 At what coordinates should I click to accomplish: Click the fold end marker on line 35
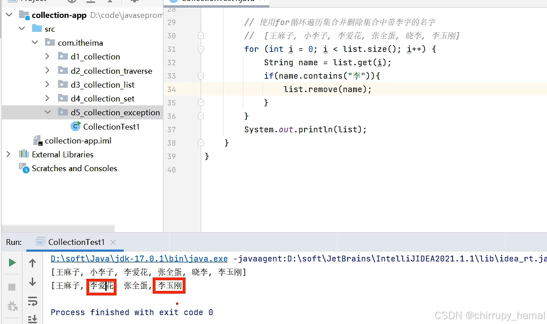tap(201, 102)
